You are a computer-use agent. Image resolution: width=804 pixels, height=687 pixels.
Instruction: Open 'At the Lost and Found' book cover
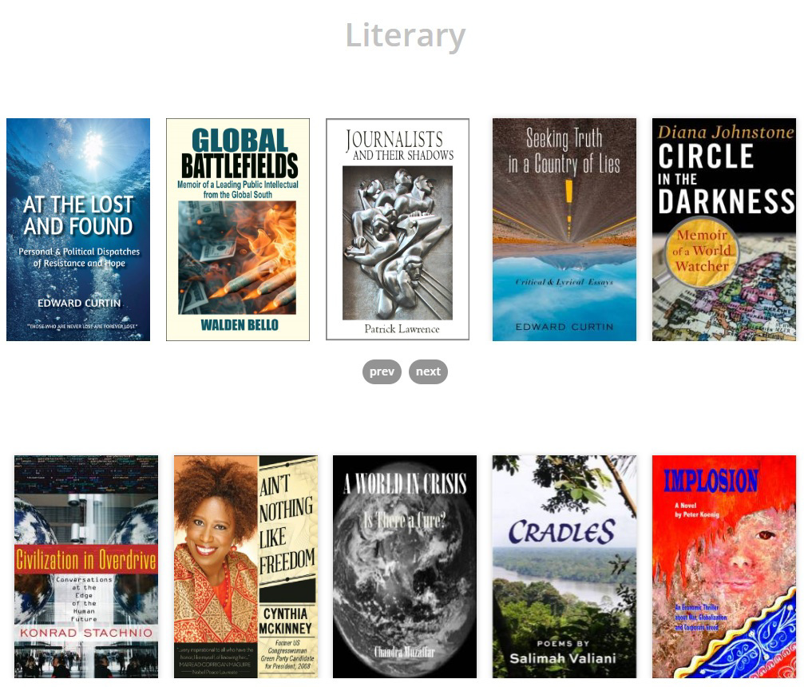pyautogui.click(x=78, y=229)
